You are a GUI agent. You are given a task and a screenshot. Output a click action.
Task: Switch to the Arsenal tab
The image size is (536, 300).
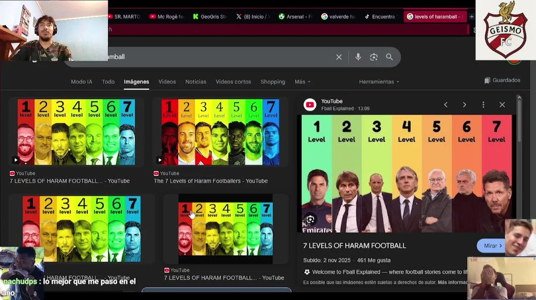(296, 17)
